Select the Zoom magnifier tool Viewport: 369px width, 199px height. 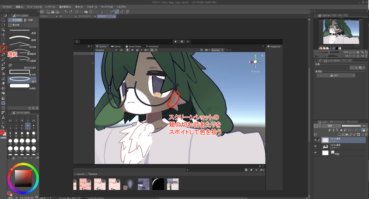point(3,20)
